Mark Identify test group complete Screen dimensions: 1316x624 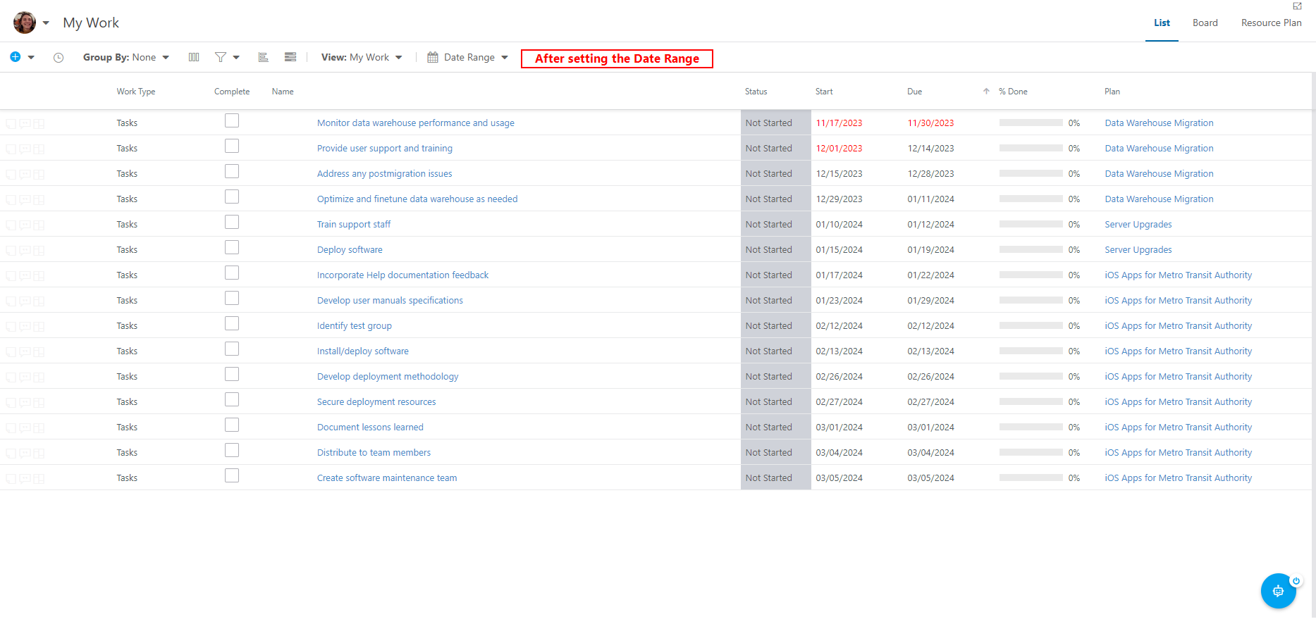click(x=232, y=323)
